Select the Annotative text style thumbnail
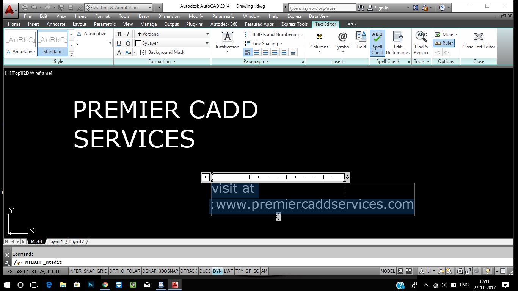The image size is (518, 291). [21, 44]
